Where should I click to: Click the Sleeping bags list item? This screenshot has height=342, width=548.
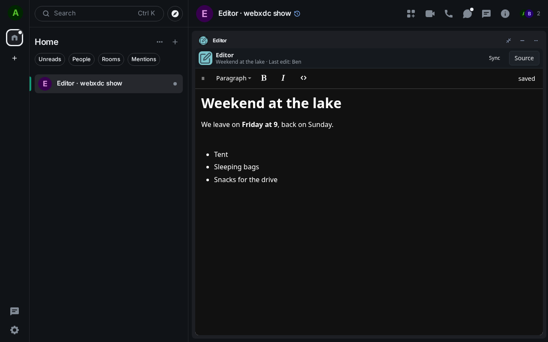click(x=236, y=167)
